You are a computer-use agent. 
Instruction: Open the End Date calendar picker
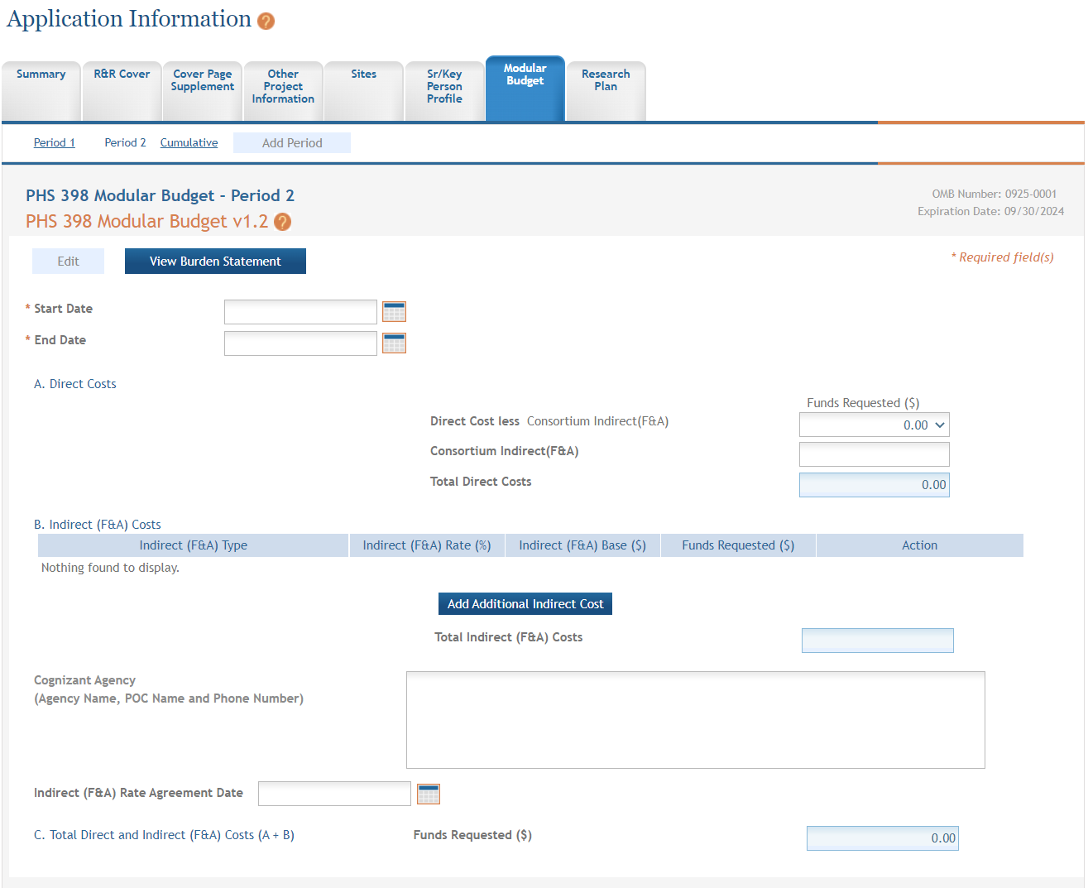394,343
